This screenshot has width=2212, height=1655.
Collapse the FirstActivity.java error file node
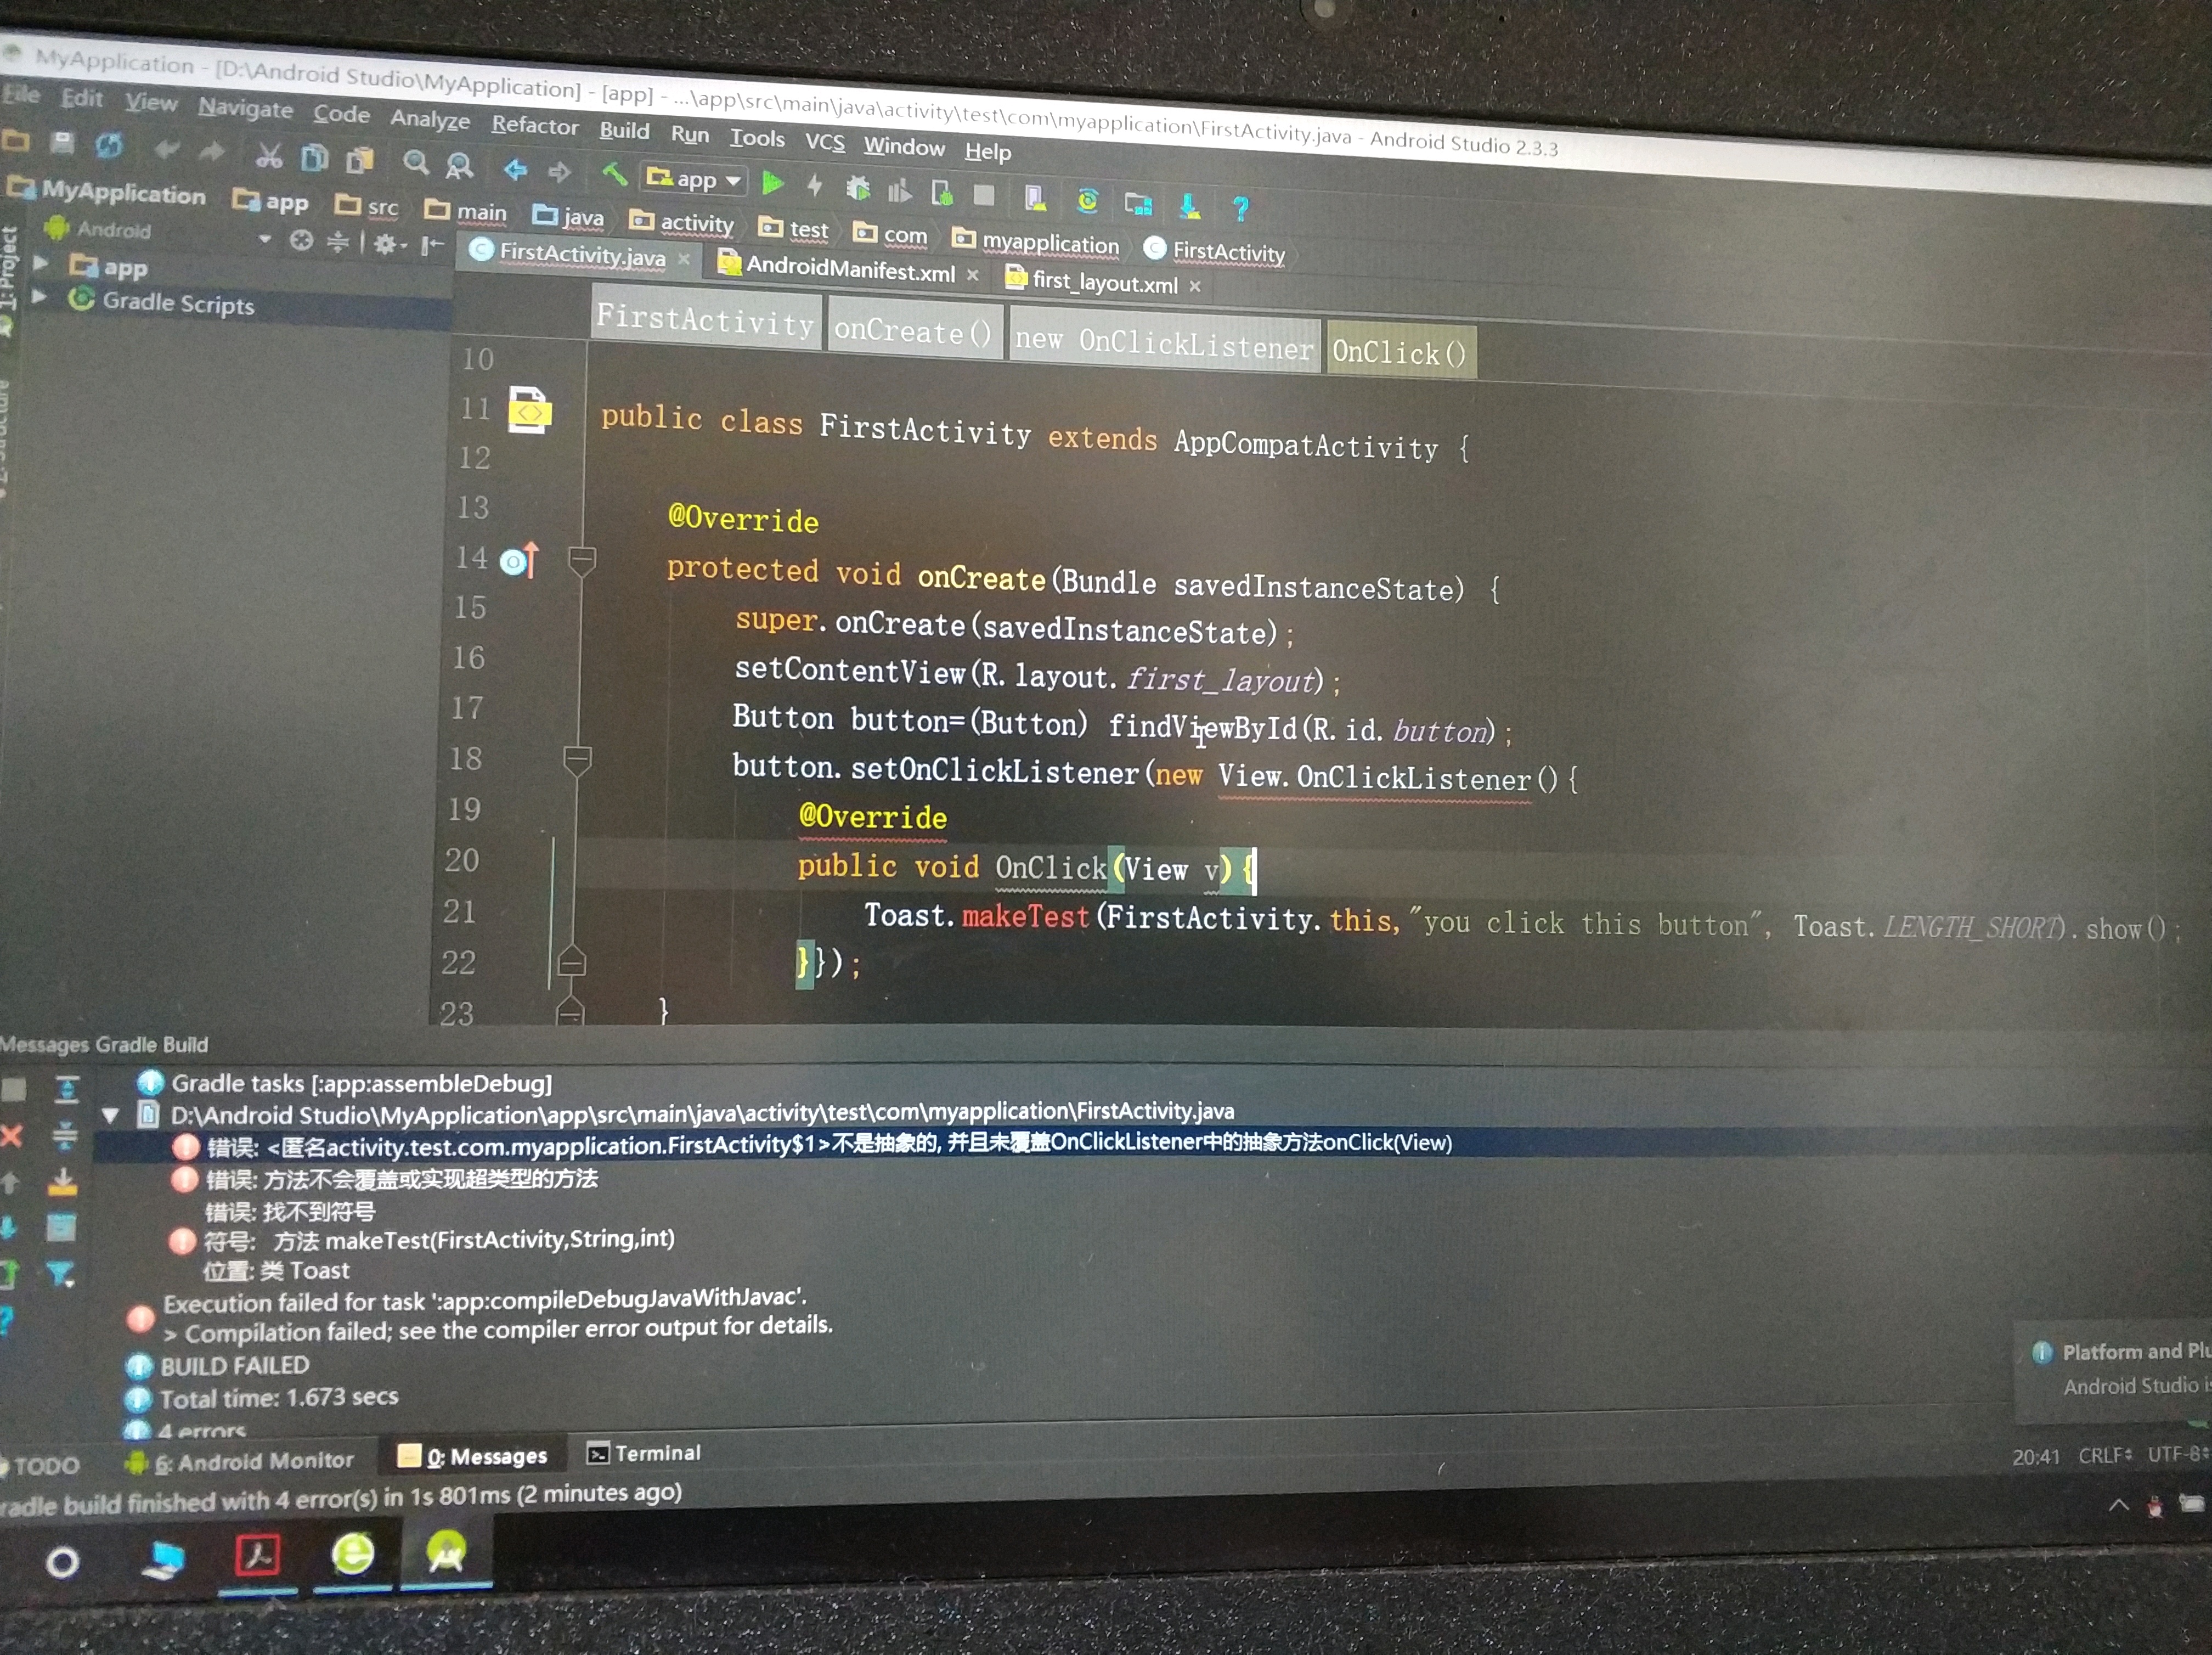tap(111, 1114)
